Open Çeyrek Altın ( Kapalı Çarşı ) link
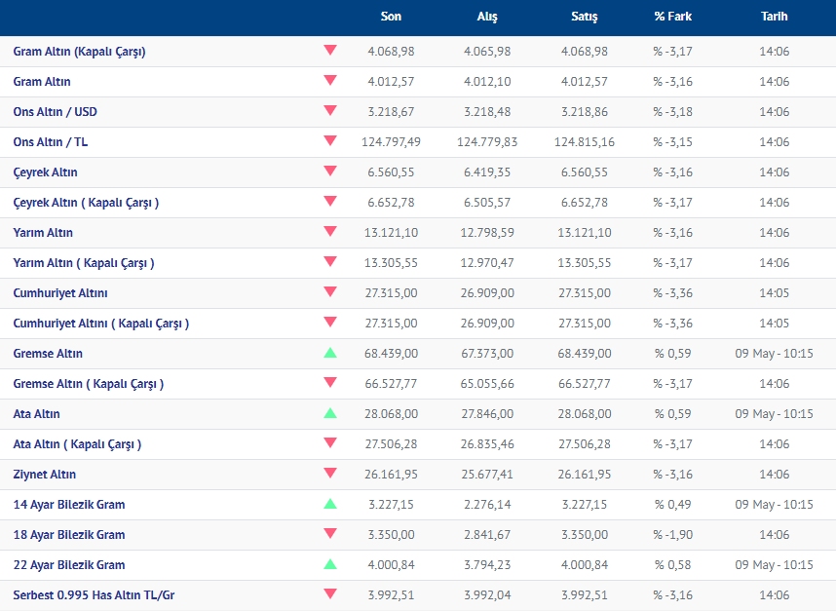The height and width of the screenshot is (611, 836). [86, 203]
